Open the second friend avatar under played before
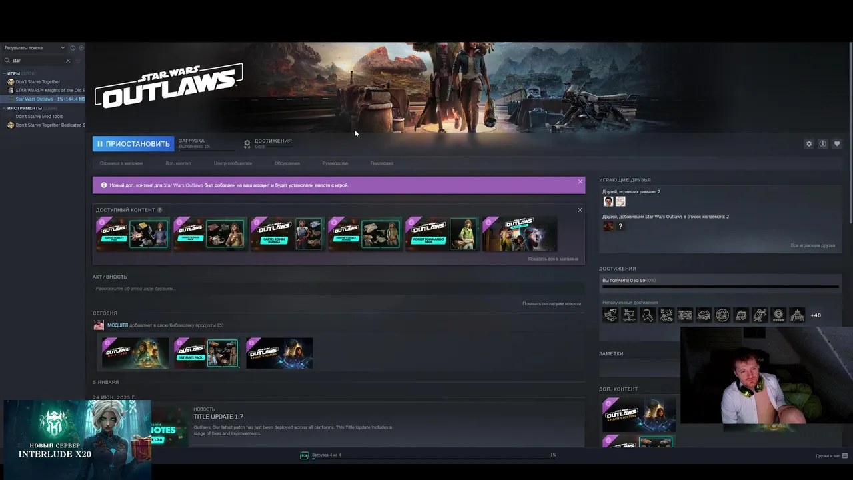The image size is (853, 480). [x=620, y=201]
